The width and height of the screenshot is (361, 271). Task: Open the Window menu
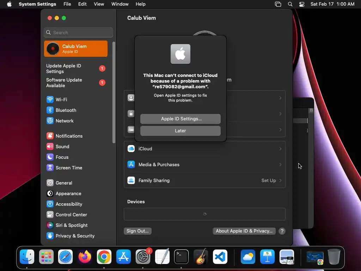[120, 4]
